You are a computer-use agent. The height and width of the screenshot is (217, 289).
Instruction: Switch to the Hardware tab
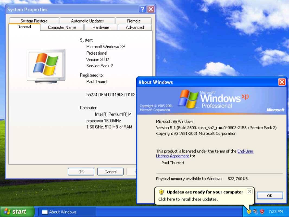coord(101,27)
